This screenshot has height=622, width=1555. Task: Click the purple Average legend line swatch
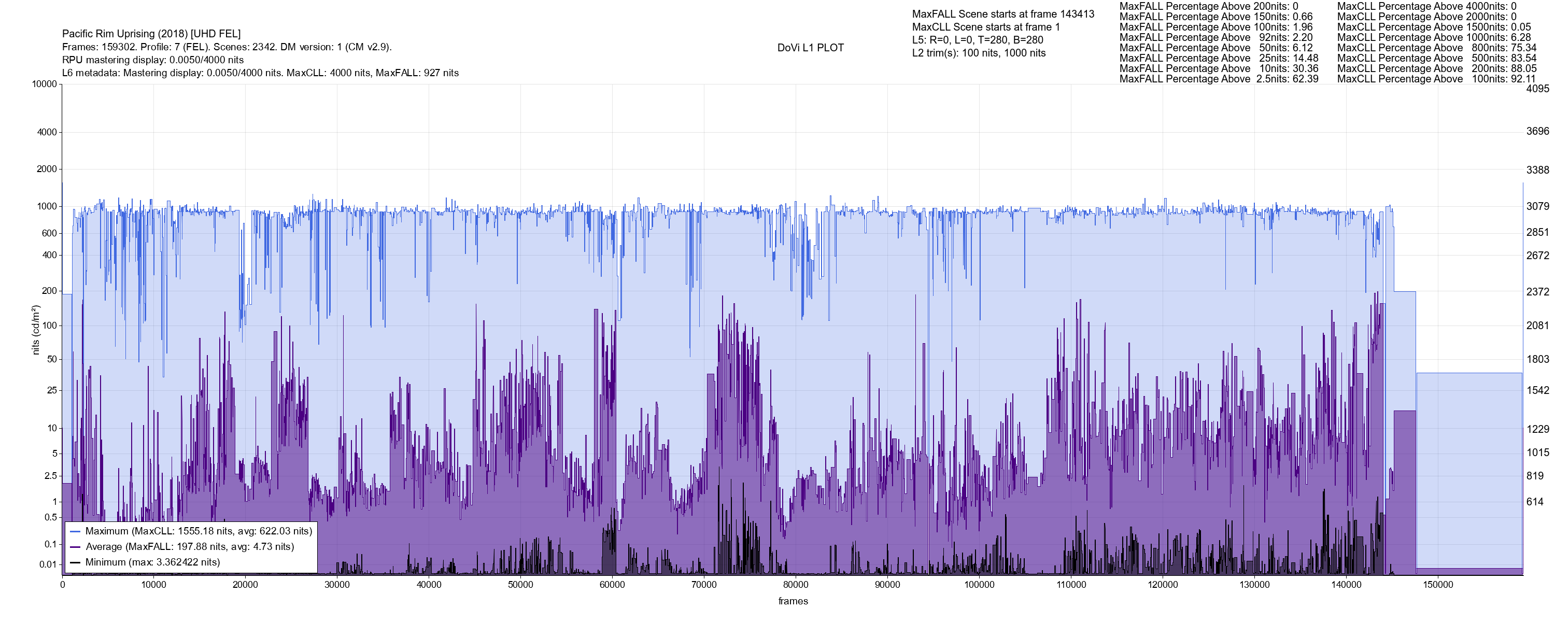[x=76, y=547]
